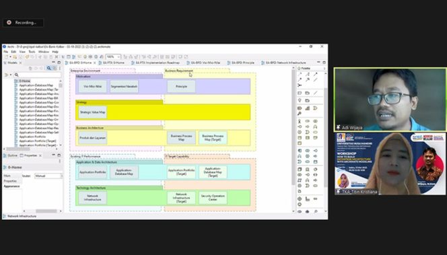Open the Tools menu
The height and width of the screenshot is (255, 447).
tap(32, 52)
